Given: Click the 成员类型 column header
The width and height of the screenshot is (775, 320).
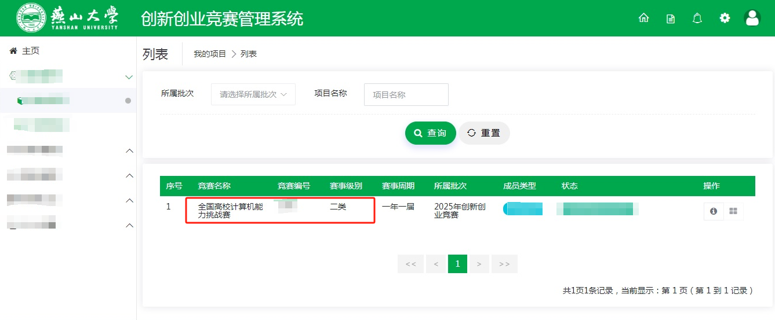Looking at the screenshot, I should 520,186.
